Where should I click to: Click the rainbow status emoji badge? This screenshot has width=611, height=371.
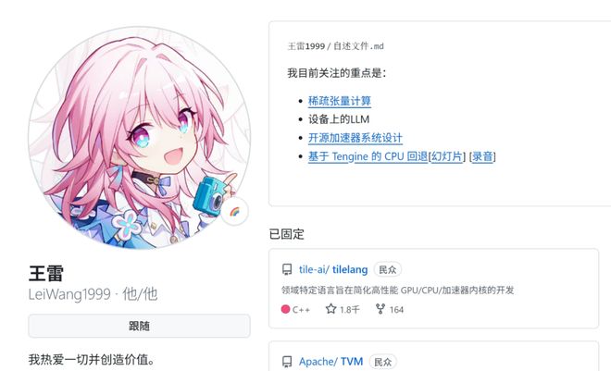pos(234,212)
